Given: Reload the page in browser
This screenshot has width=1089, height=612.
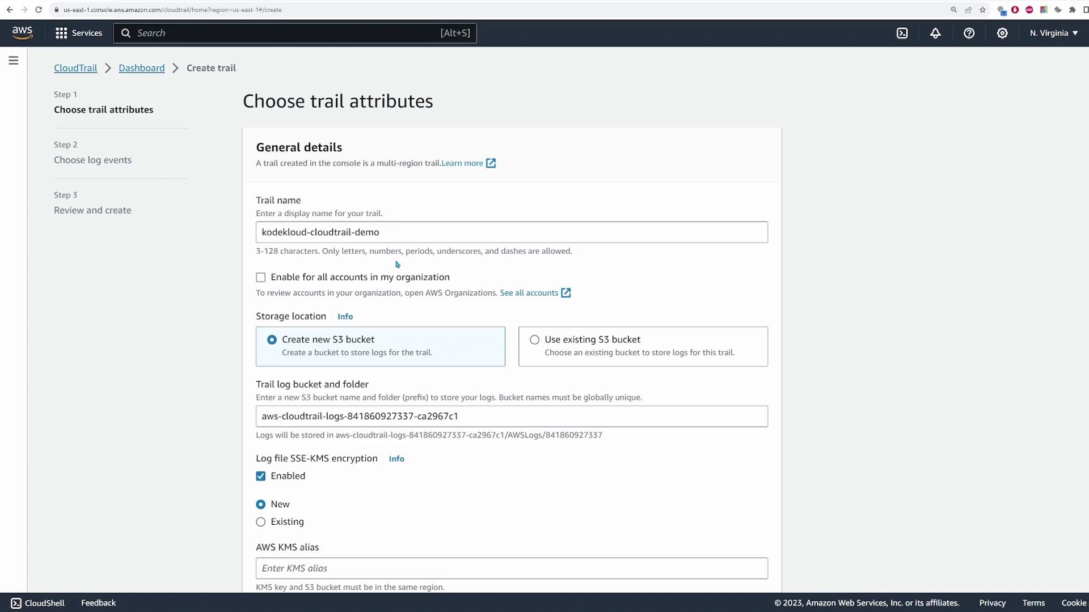Looking at the screenshot, I should pyautogui.click(x=39, y=10).
